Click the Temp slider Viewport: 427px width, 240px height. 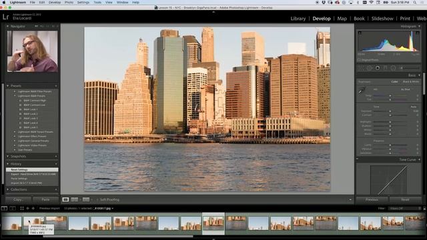click(x=390, y=96)
